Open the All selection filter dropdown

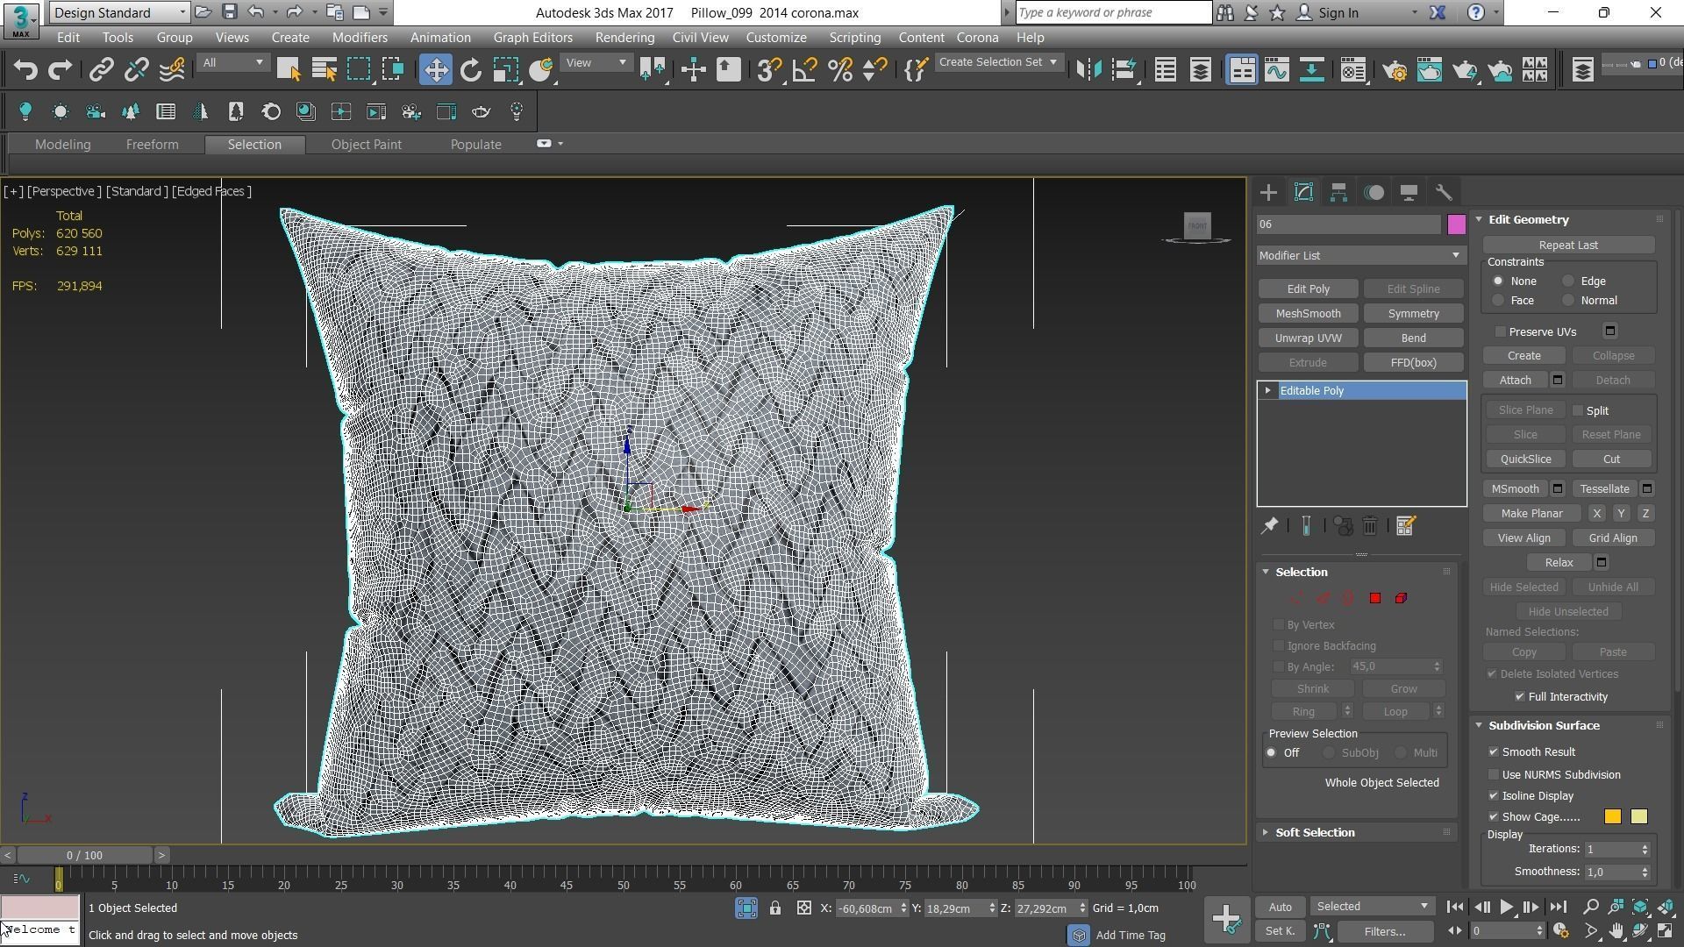(232, 62)
